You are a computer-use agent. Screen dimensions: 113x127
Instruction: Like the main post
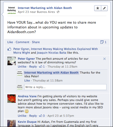(x=10, y=42)
